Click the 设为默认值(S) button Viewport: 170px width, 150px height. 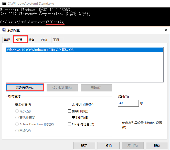coord(62,88)
